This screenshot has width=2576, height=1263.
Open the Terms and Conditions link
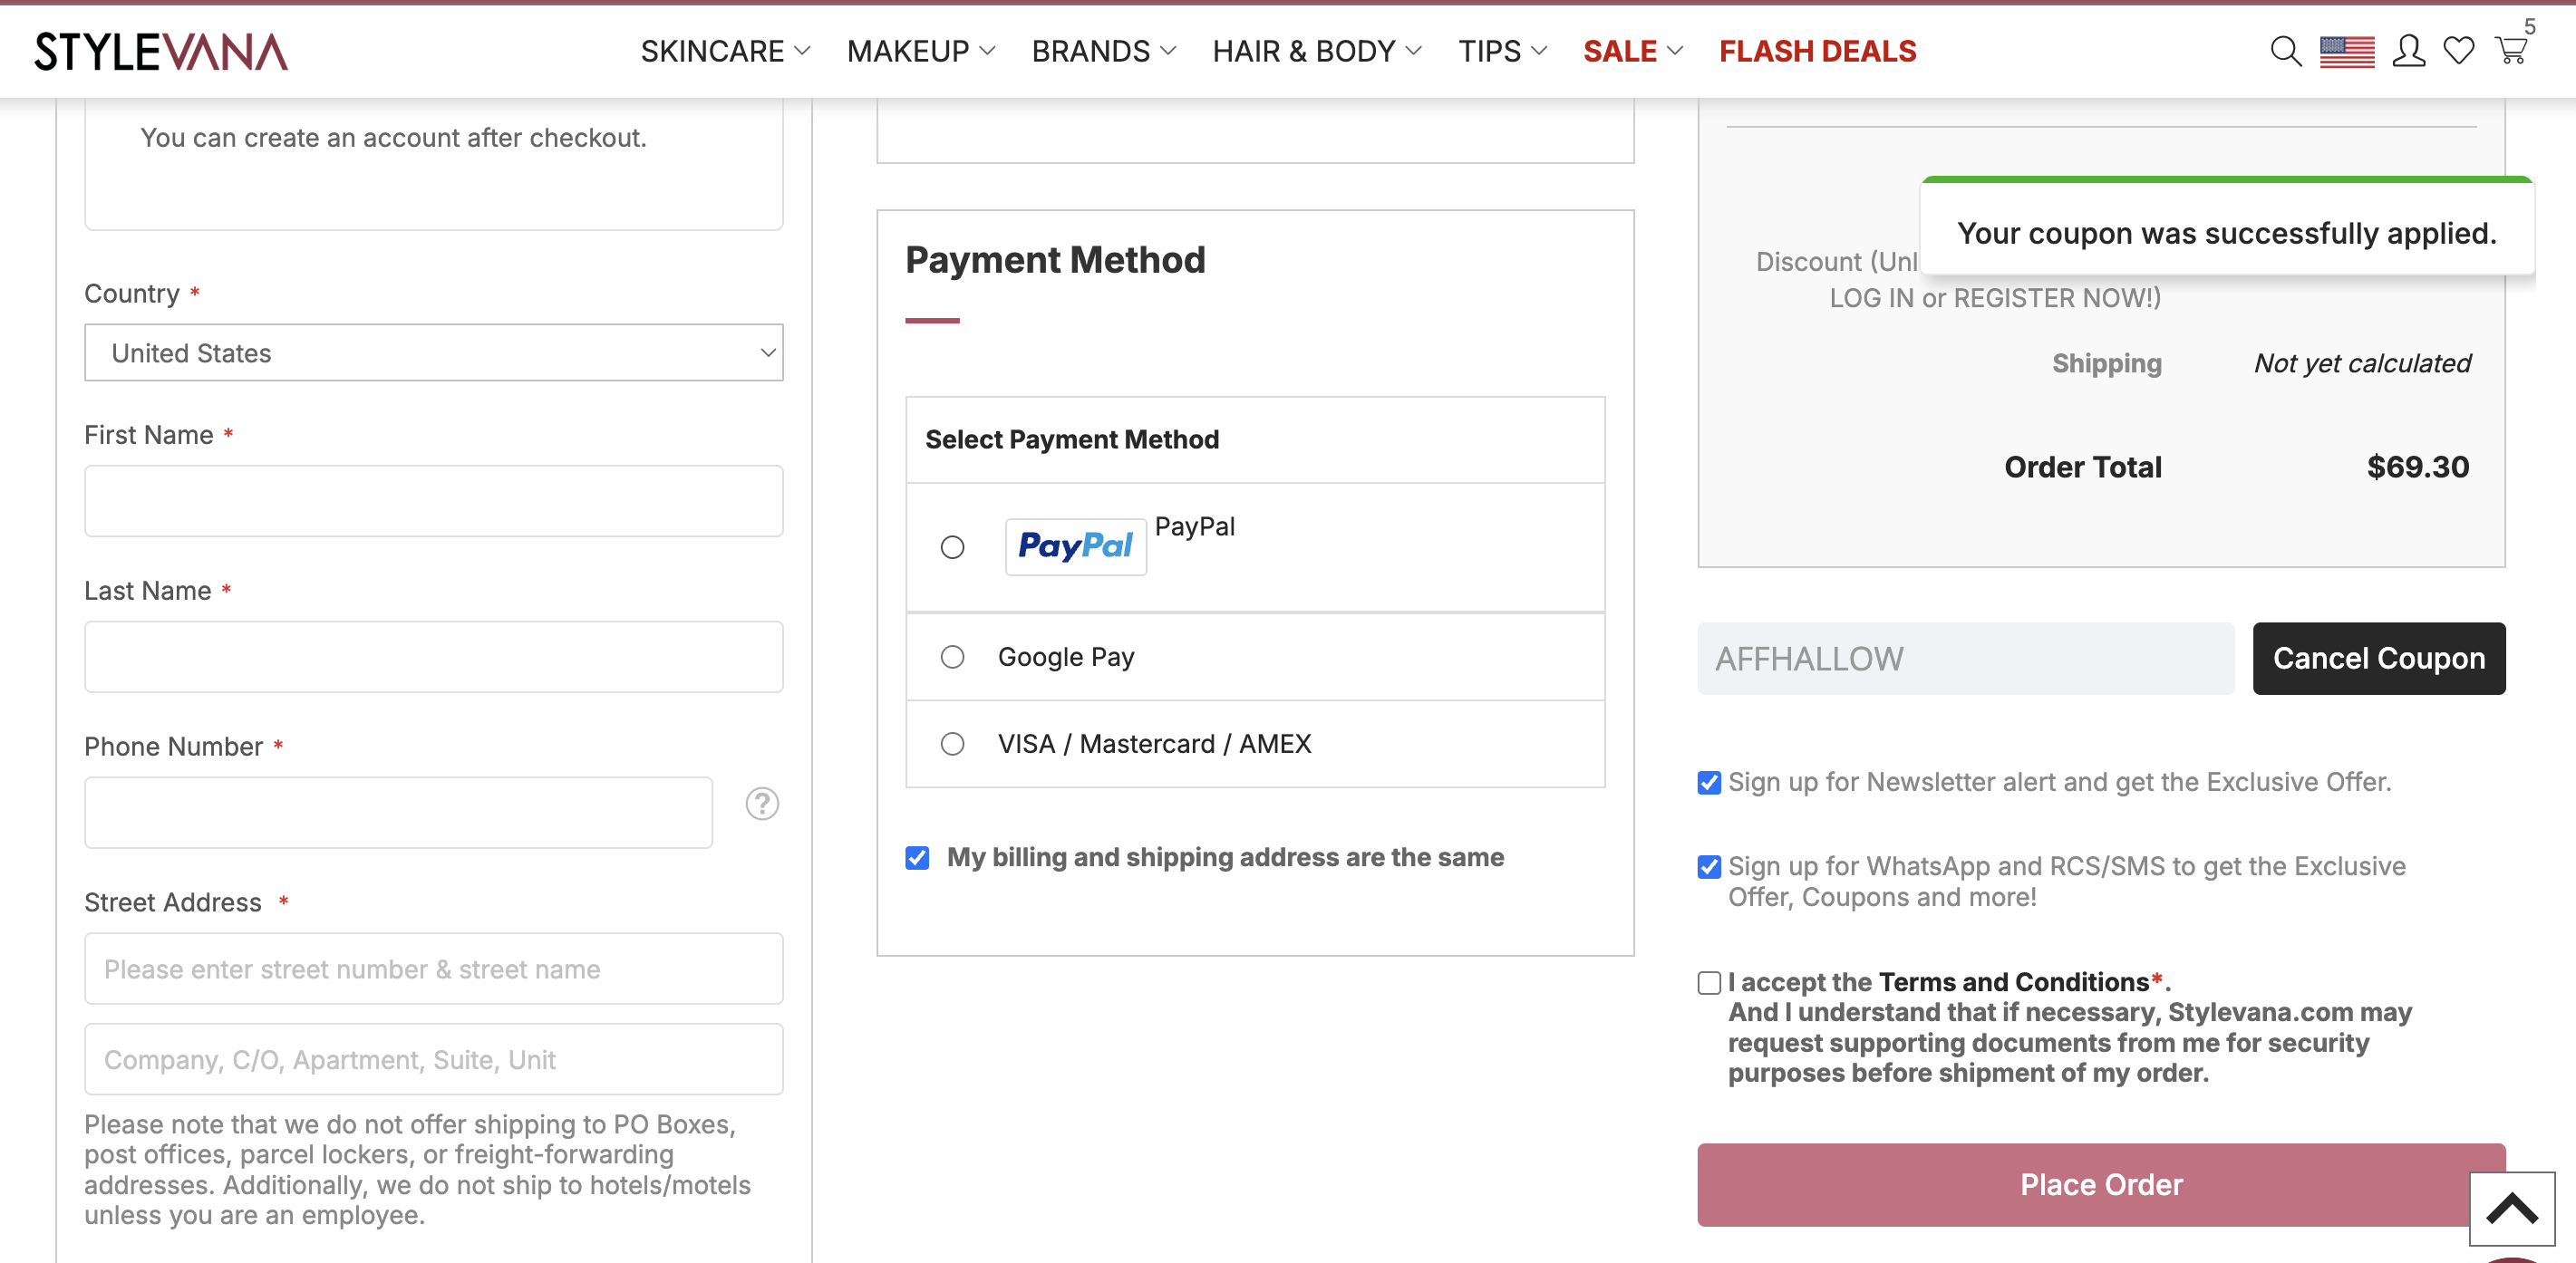2014,982
